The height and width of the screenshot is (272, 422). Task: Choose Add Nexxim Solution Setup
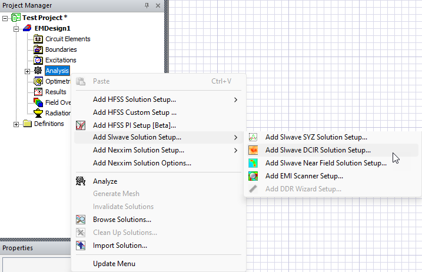point(158,150)
